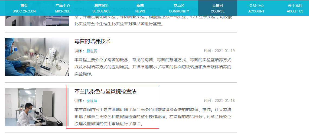The width and height of the screenshot is (309, 136).
Task: Click the 讲师： label beside 殷世腾
Action: pyautogui.click(x=80, y=51)
